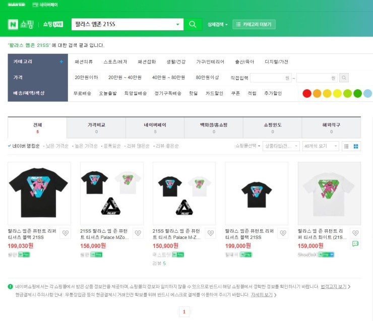Viewport: 373px width, 321px height.
Task: Sort by 낮은 가격순
Action: (x=57, y=146)
